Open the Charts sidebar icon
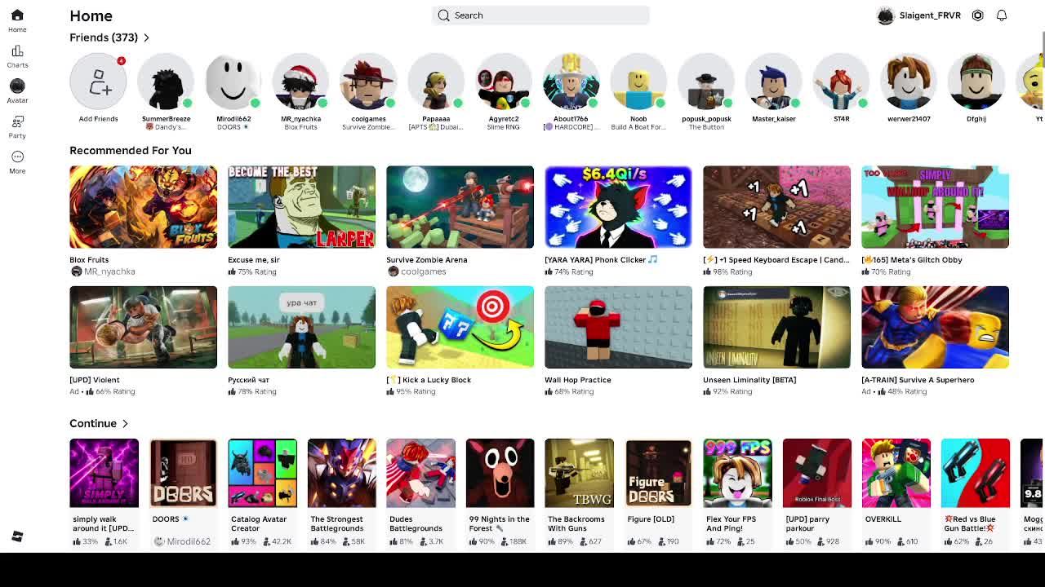Image resolution: width=1045 pixels, height=587 pixels. pyautogui.click(x=17, y=51)
